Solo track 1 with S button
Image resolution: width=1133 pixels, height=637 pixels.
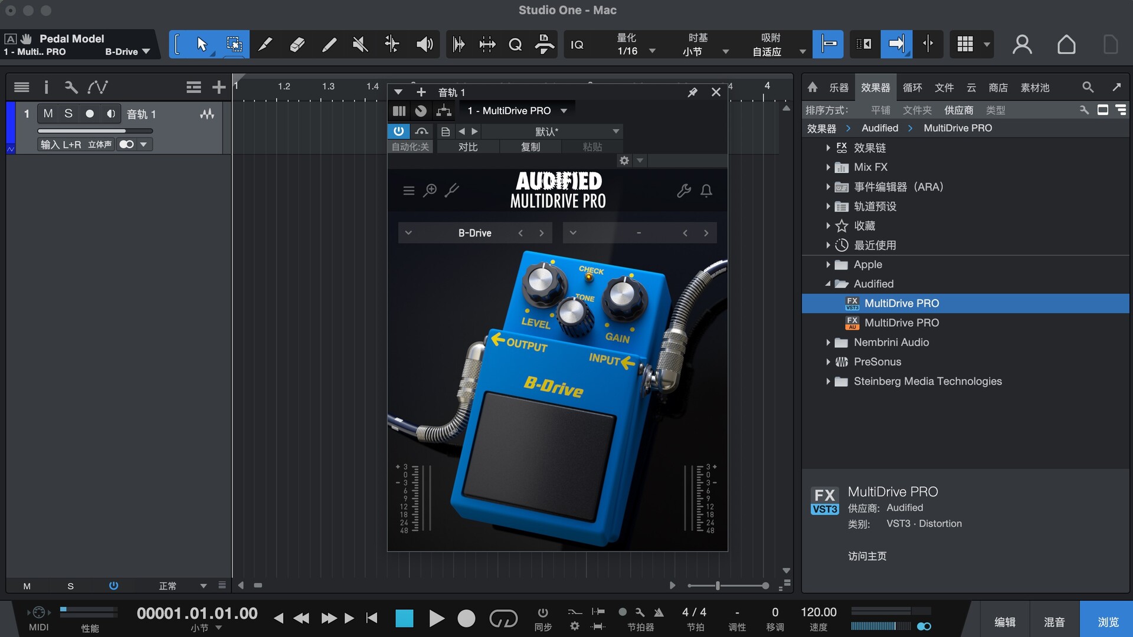coord(68,113)
